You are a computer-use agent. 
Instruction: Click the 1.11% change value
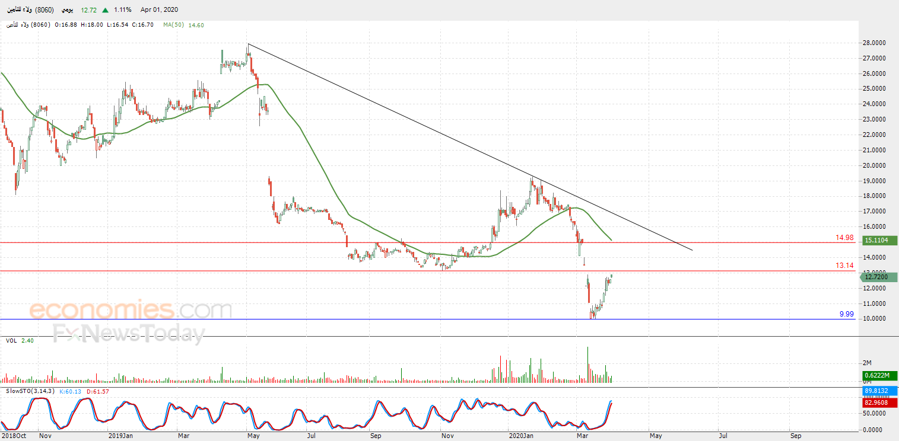(123, 10)
